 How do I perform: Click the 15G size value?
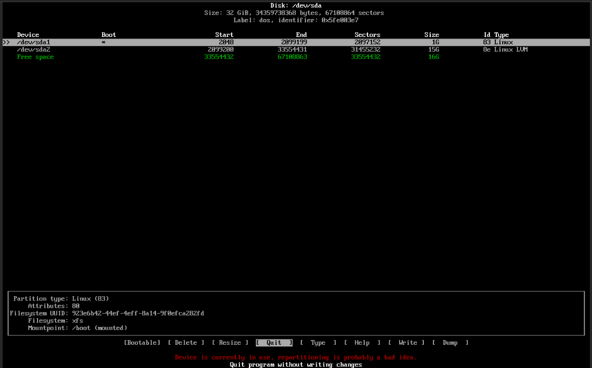pos(433,50)
